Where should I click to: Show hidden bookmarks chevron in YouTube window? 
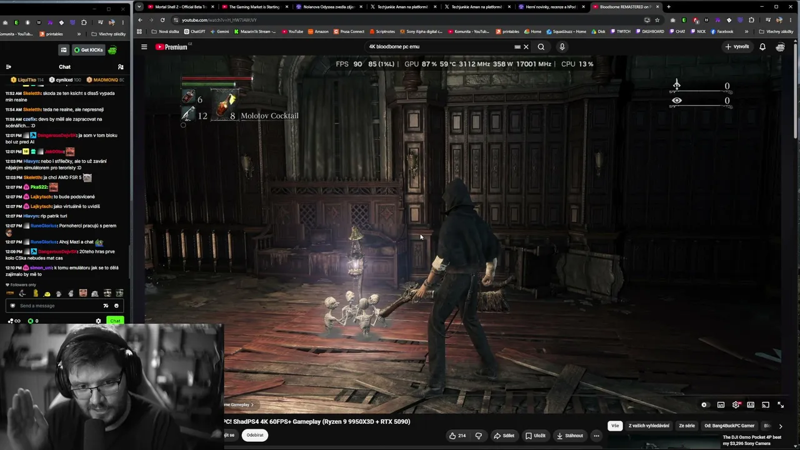[746, 31]
